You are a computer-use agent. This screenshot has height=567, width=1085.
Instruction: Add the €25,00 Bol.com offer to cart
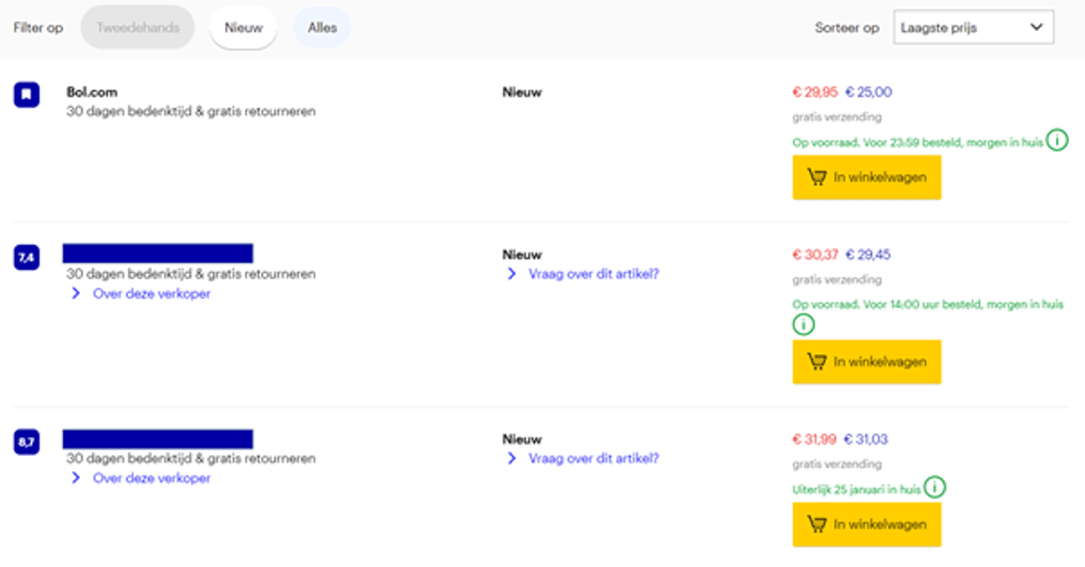coord(866,177)
